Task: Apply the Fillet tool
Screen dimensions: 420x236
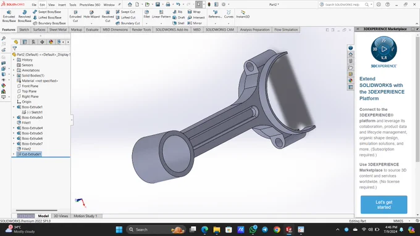Action: tap(147, 14)
